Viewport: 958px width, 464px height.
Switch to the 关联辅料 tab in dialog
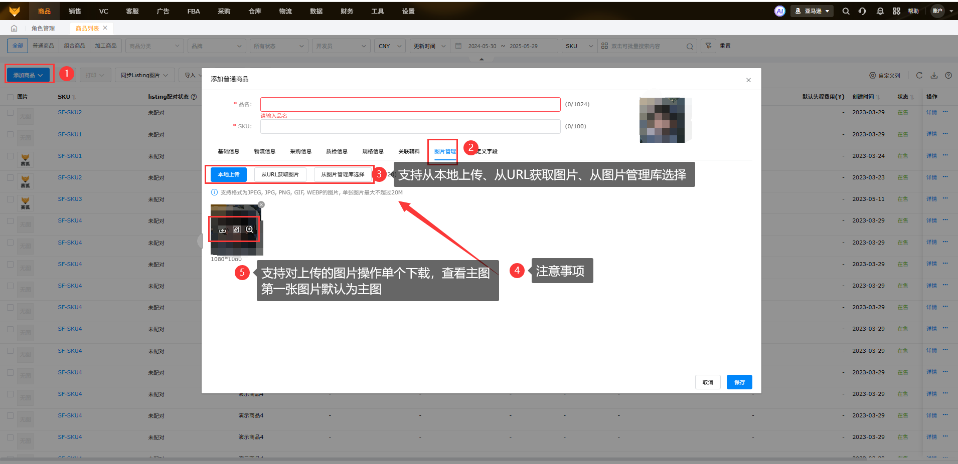(409, 151)
